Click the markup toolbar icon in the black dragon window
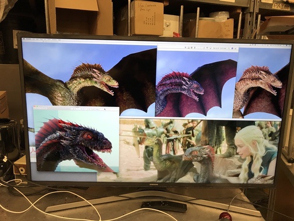 click(x=93, y=109)
